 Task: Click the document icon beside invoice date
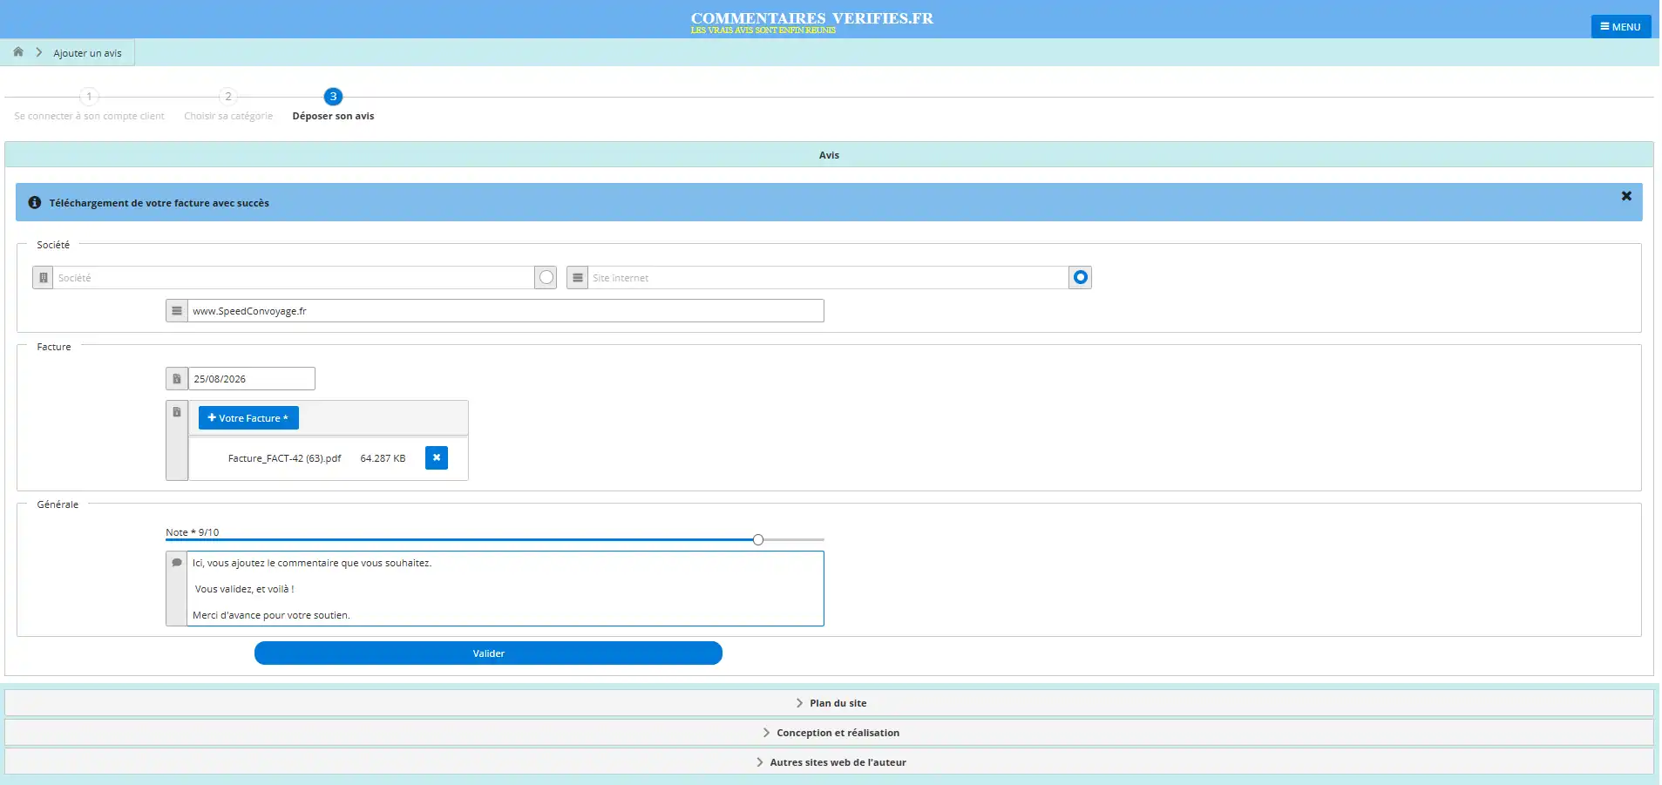[177, 379]
